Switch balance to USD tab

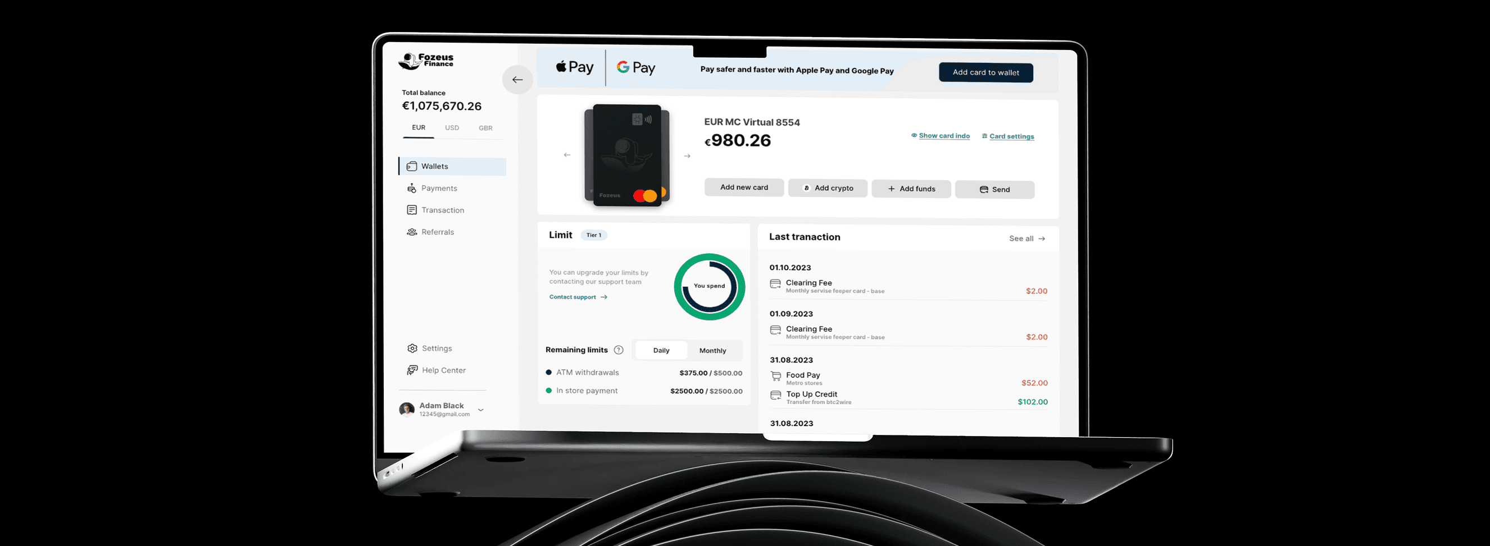[452, 128]
